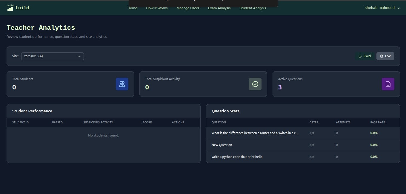This screenshot has height=194, width=406.
Task: Click the Total Suspicious Activity label
Action: tap(162, 79)
